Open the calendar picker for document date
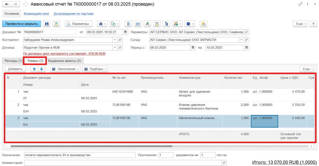The image size is (319, 166). coord(126,32)
